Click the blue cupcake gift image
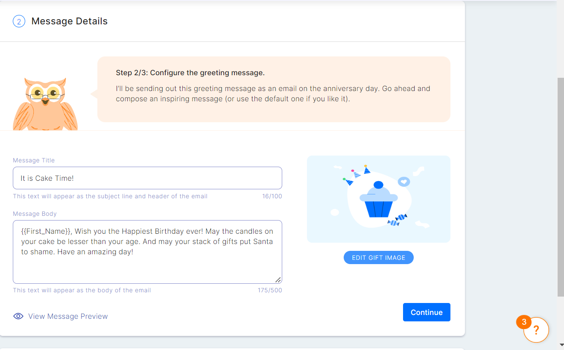The height and width of the screenshot is (350, 564). 378,199
